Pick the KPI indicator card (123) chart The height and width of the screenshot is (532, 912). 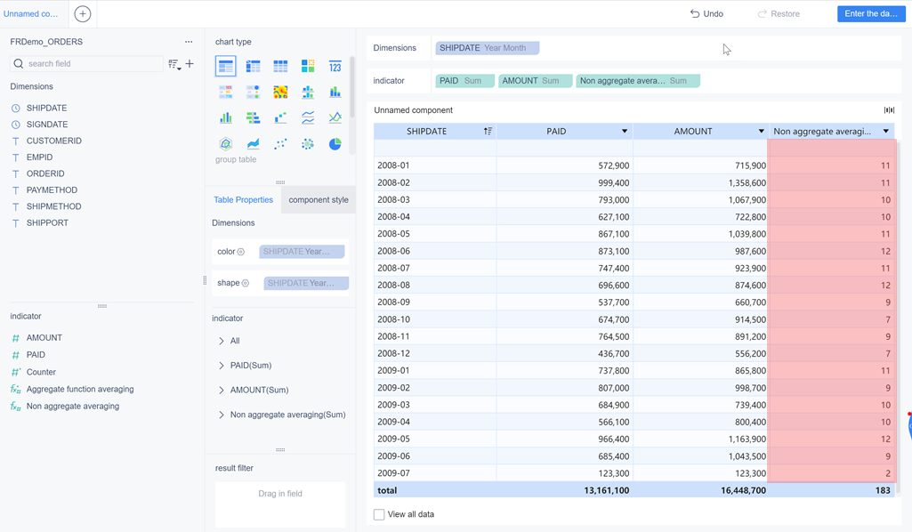pyautogui.click(x=335, y=66)
